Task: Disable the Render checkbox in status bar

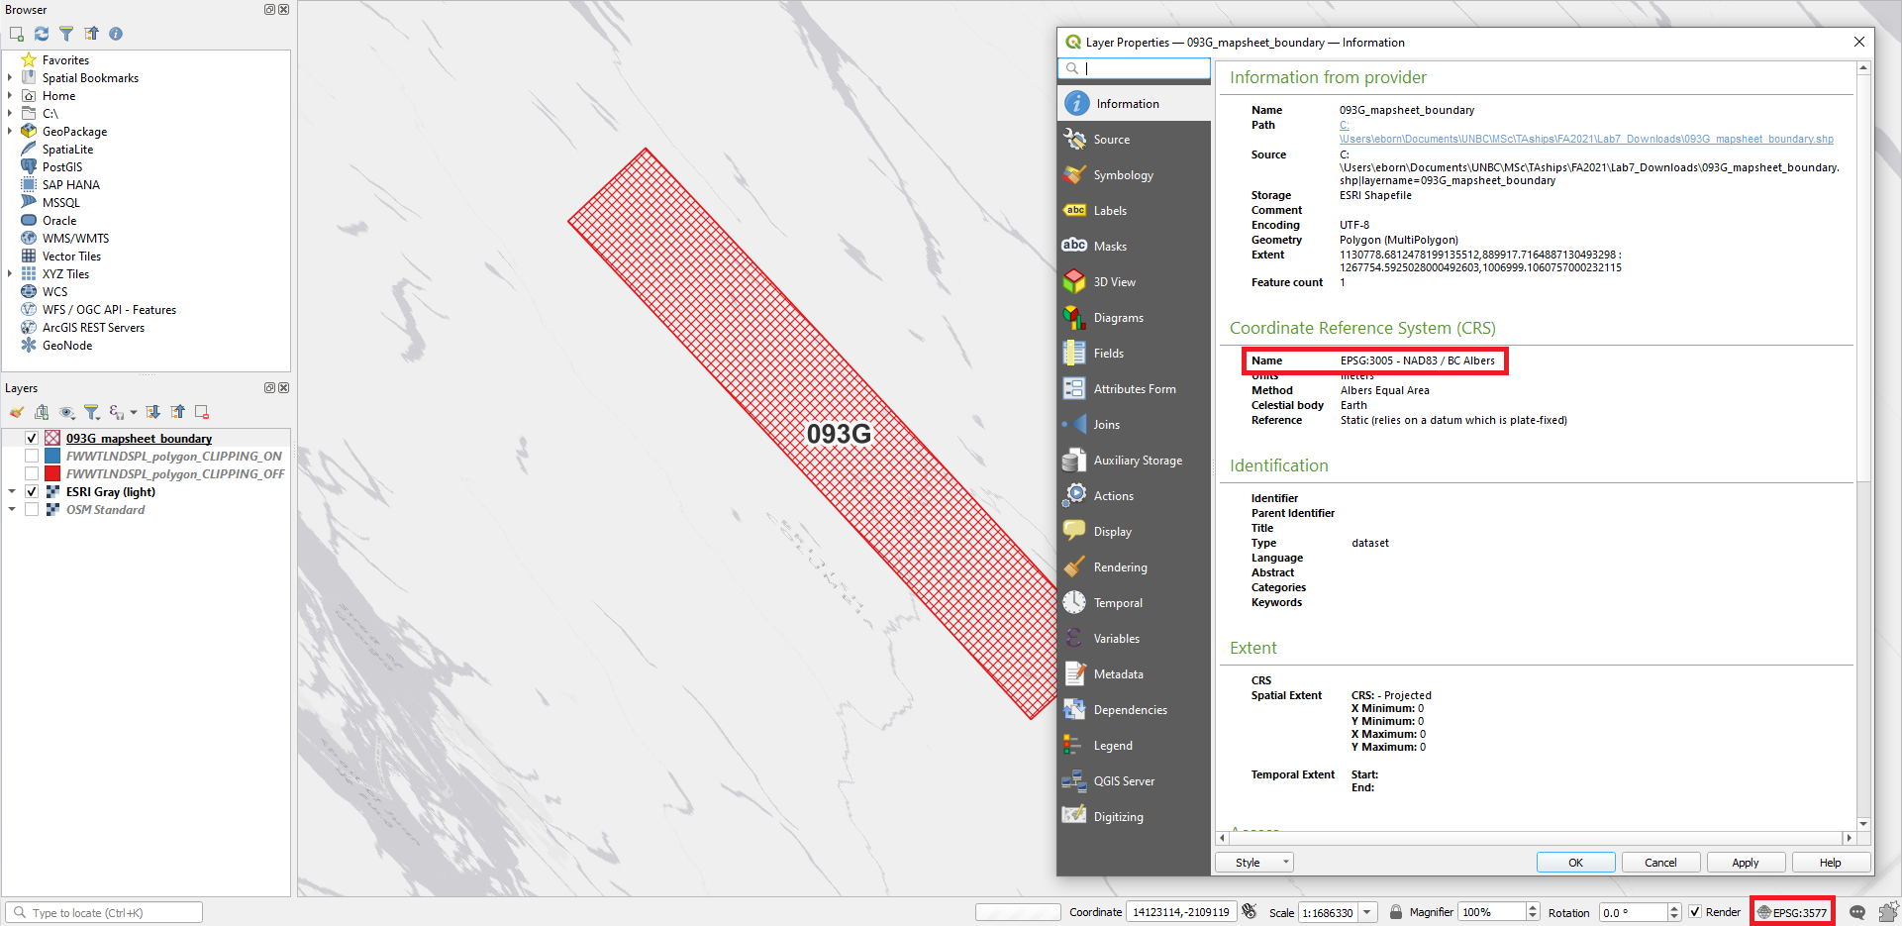Action: (x=1696, y=911)
